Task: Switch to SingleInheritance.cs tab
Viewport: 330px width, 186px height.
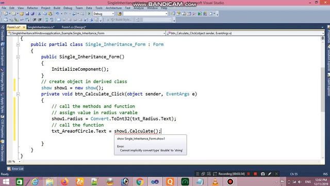Action: point(41,27)
